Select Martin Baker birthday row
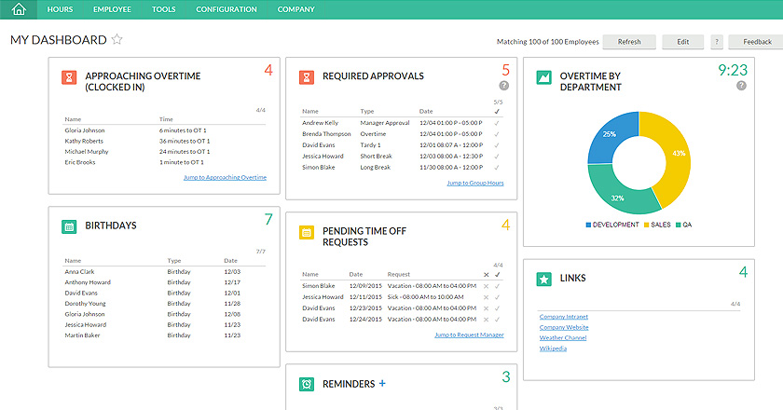This screenshot has width=783, height=410. [164, 335]
